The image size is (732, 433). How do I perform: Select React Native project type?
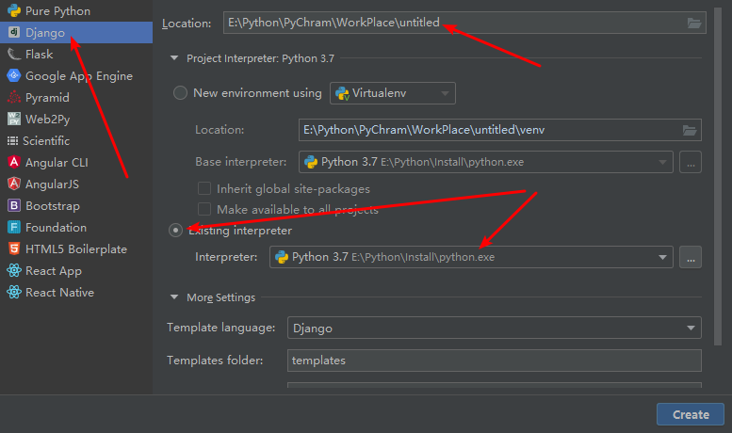point(59,292)
